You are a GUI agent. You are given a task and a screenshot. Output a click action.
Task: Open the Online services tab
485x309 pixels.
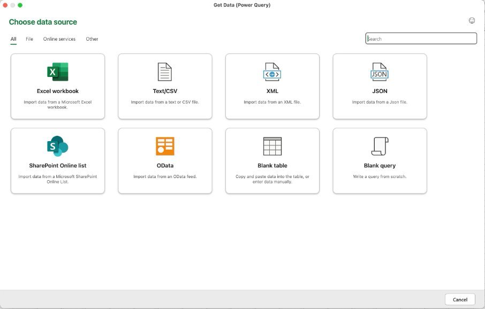click(x=59, y=39)
